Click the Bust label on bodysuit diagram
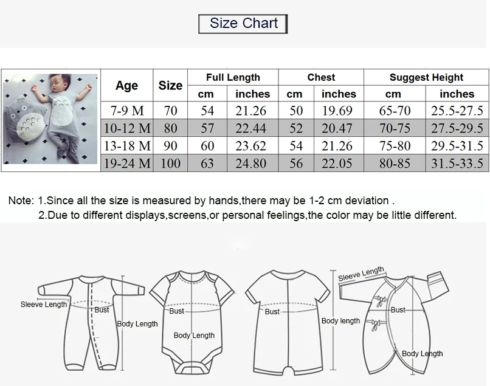 176,311
